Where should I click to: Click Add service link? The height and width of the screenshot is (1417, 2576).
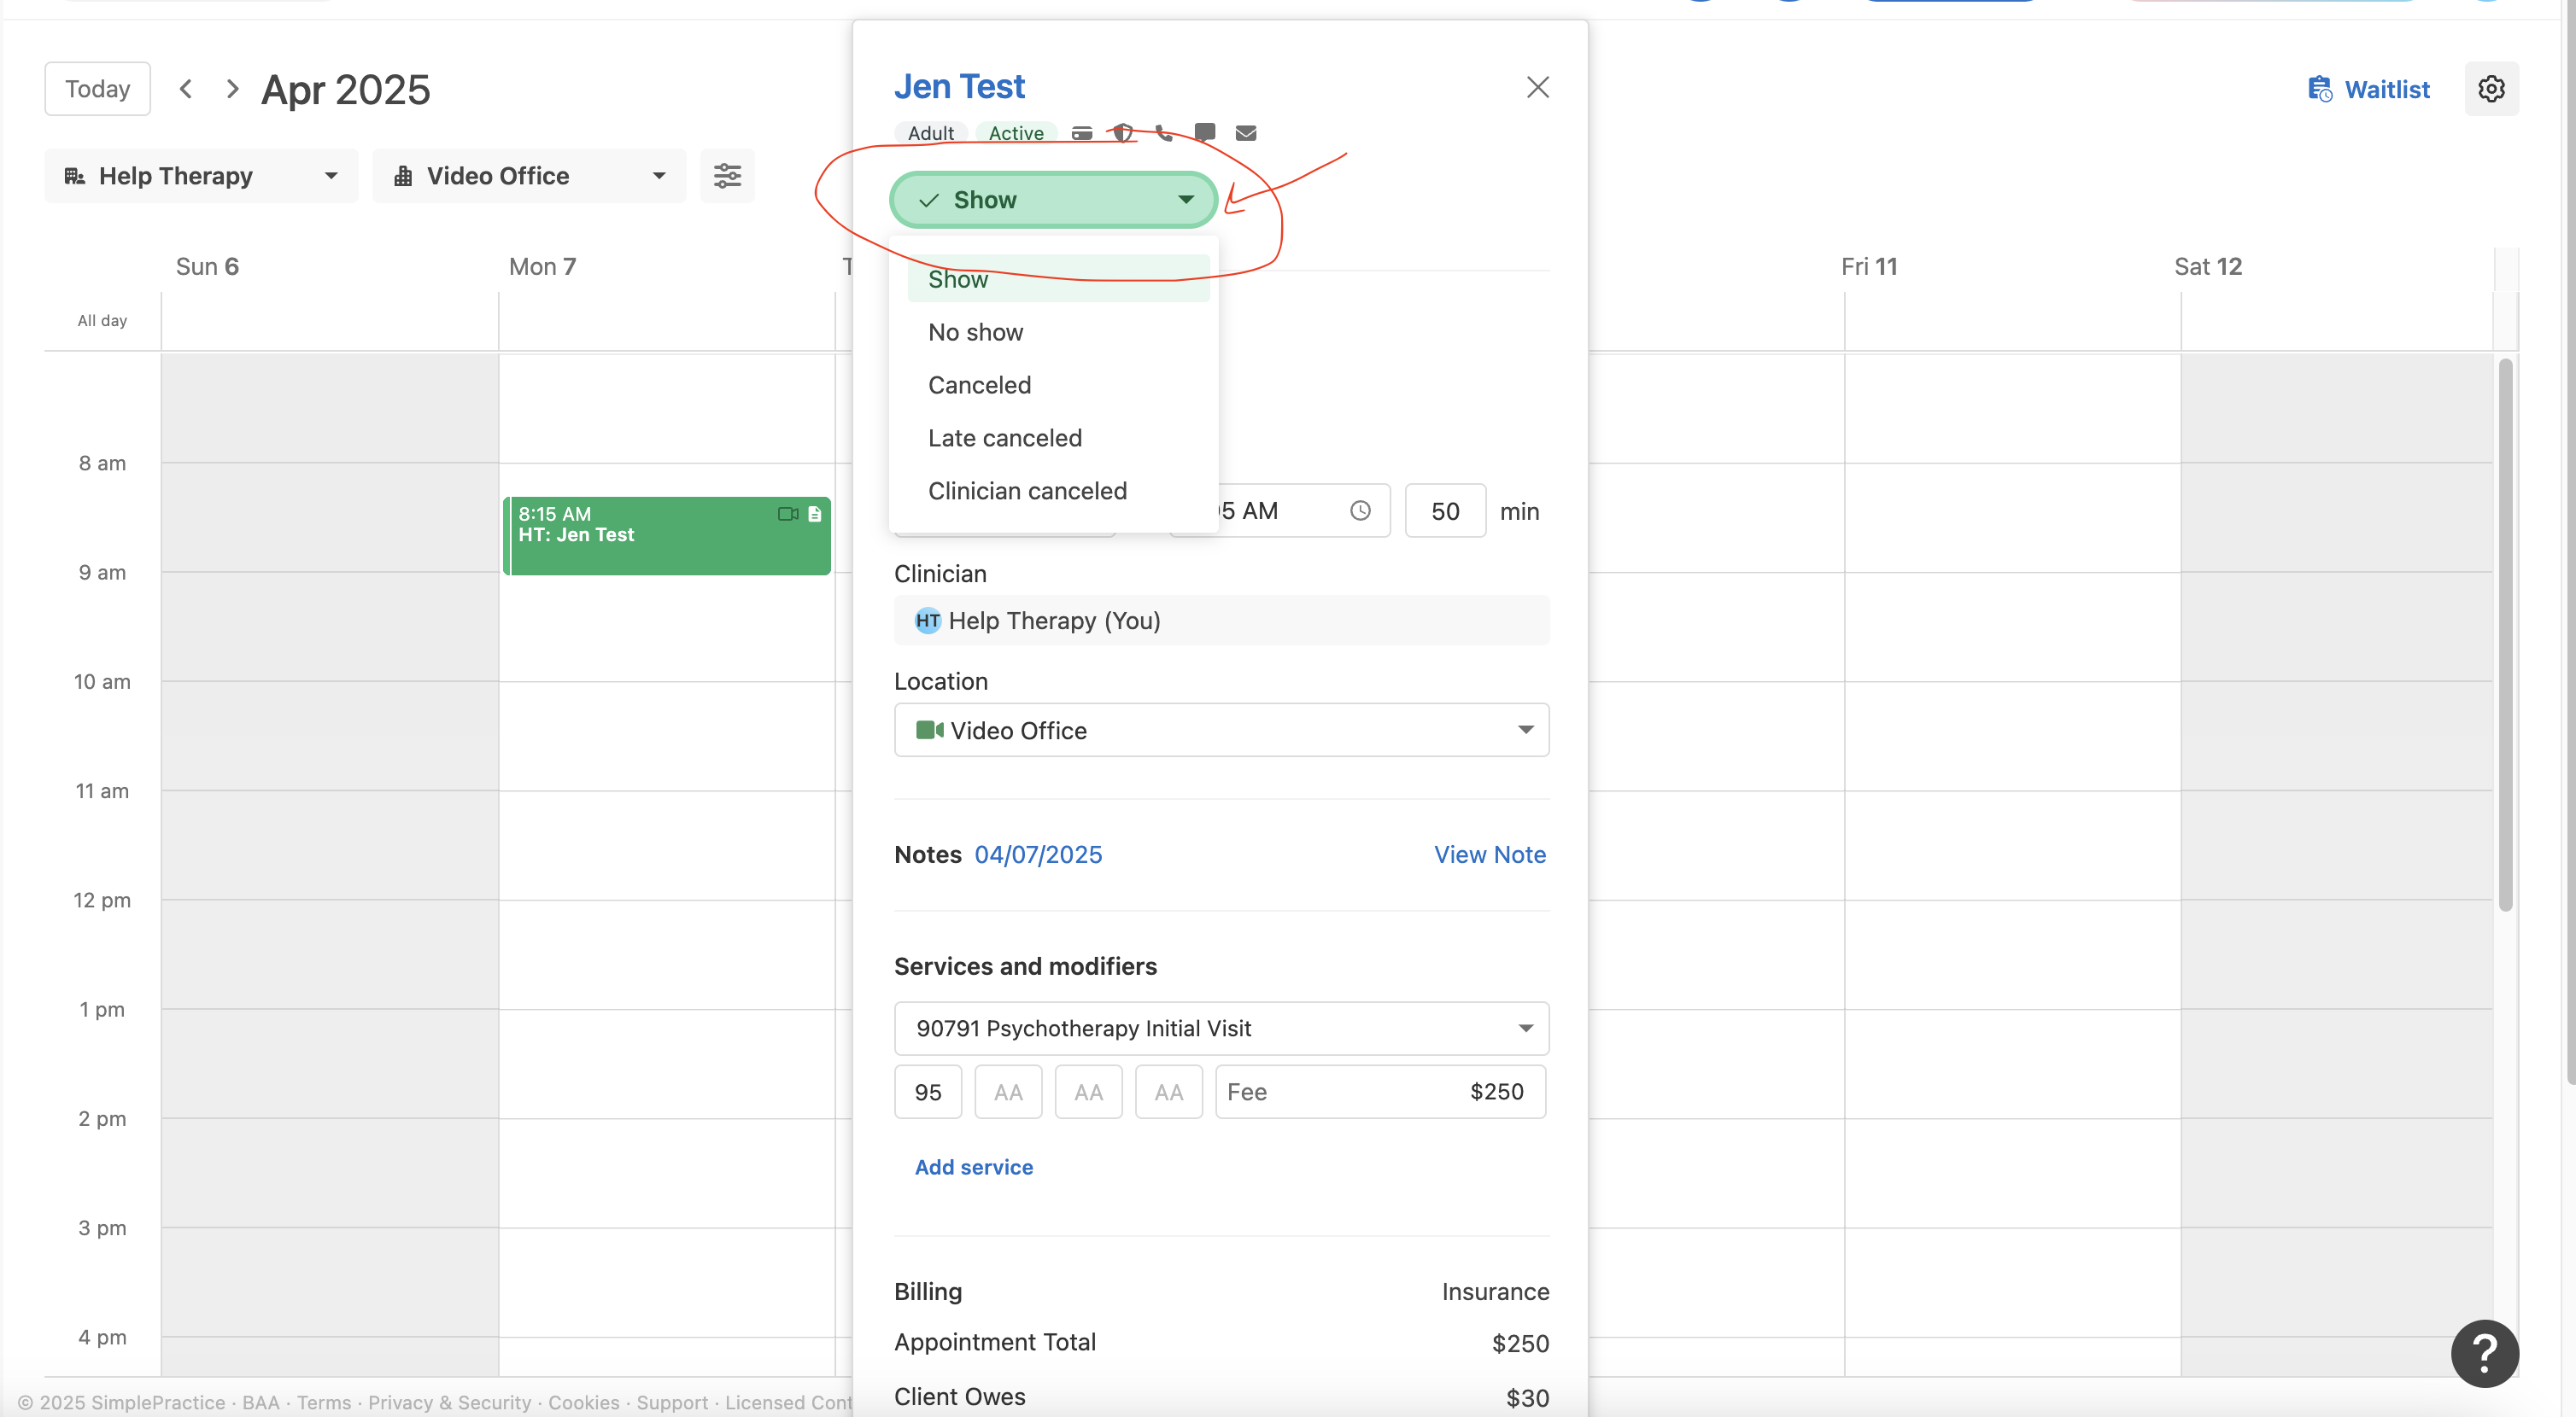click(973, 1167)
